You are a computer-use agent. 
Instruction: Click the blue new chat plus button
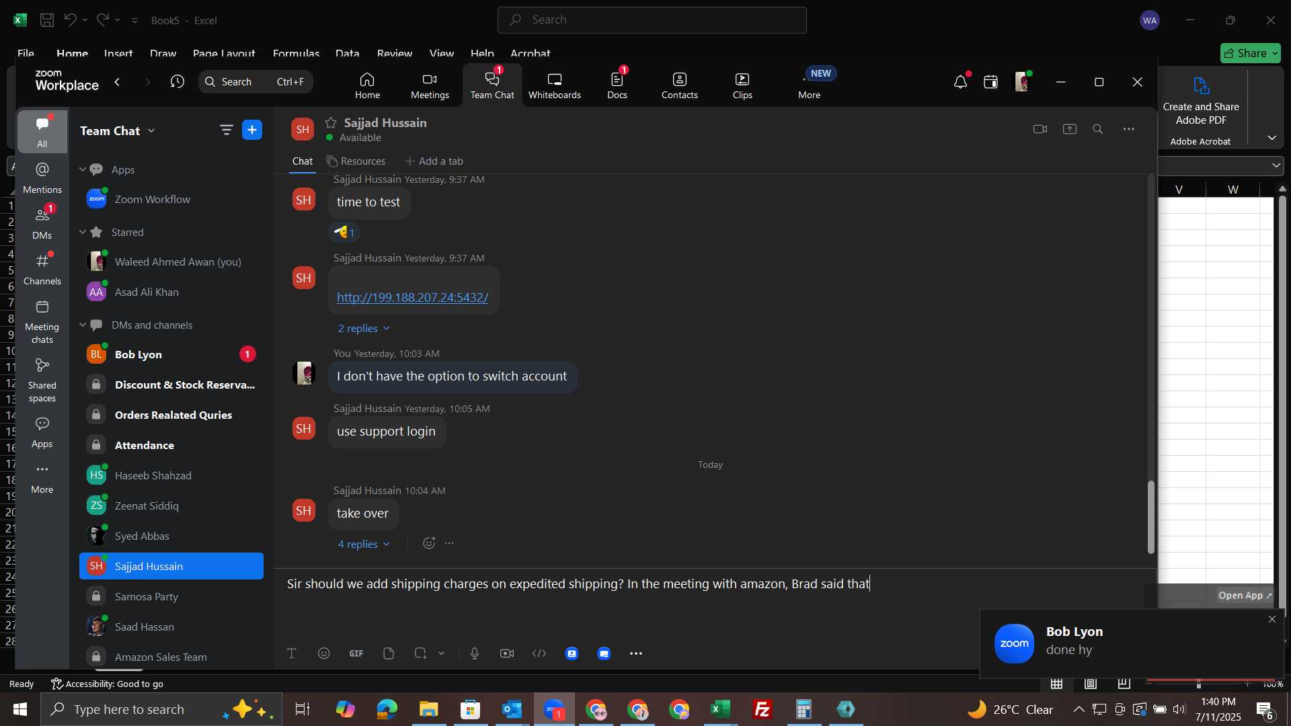tap(252, 130)
